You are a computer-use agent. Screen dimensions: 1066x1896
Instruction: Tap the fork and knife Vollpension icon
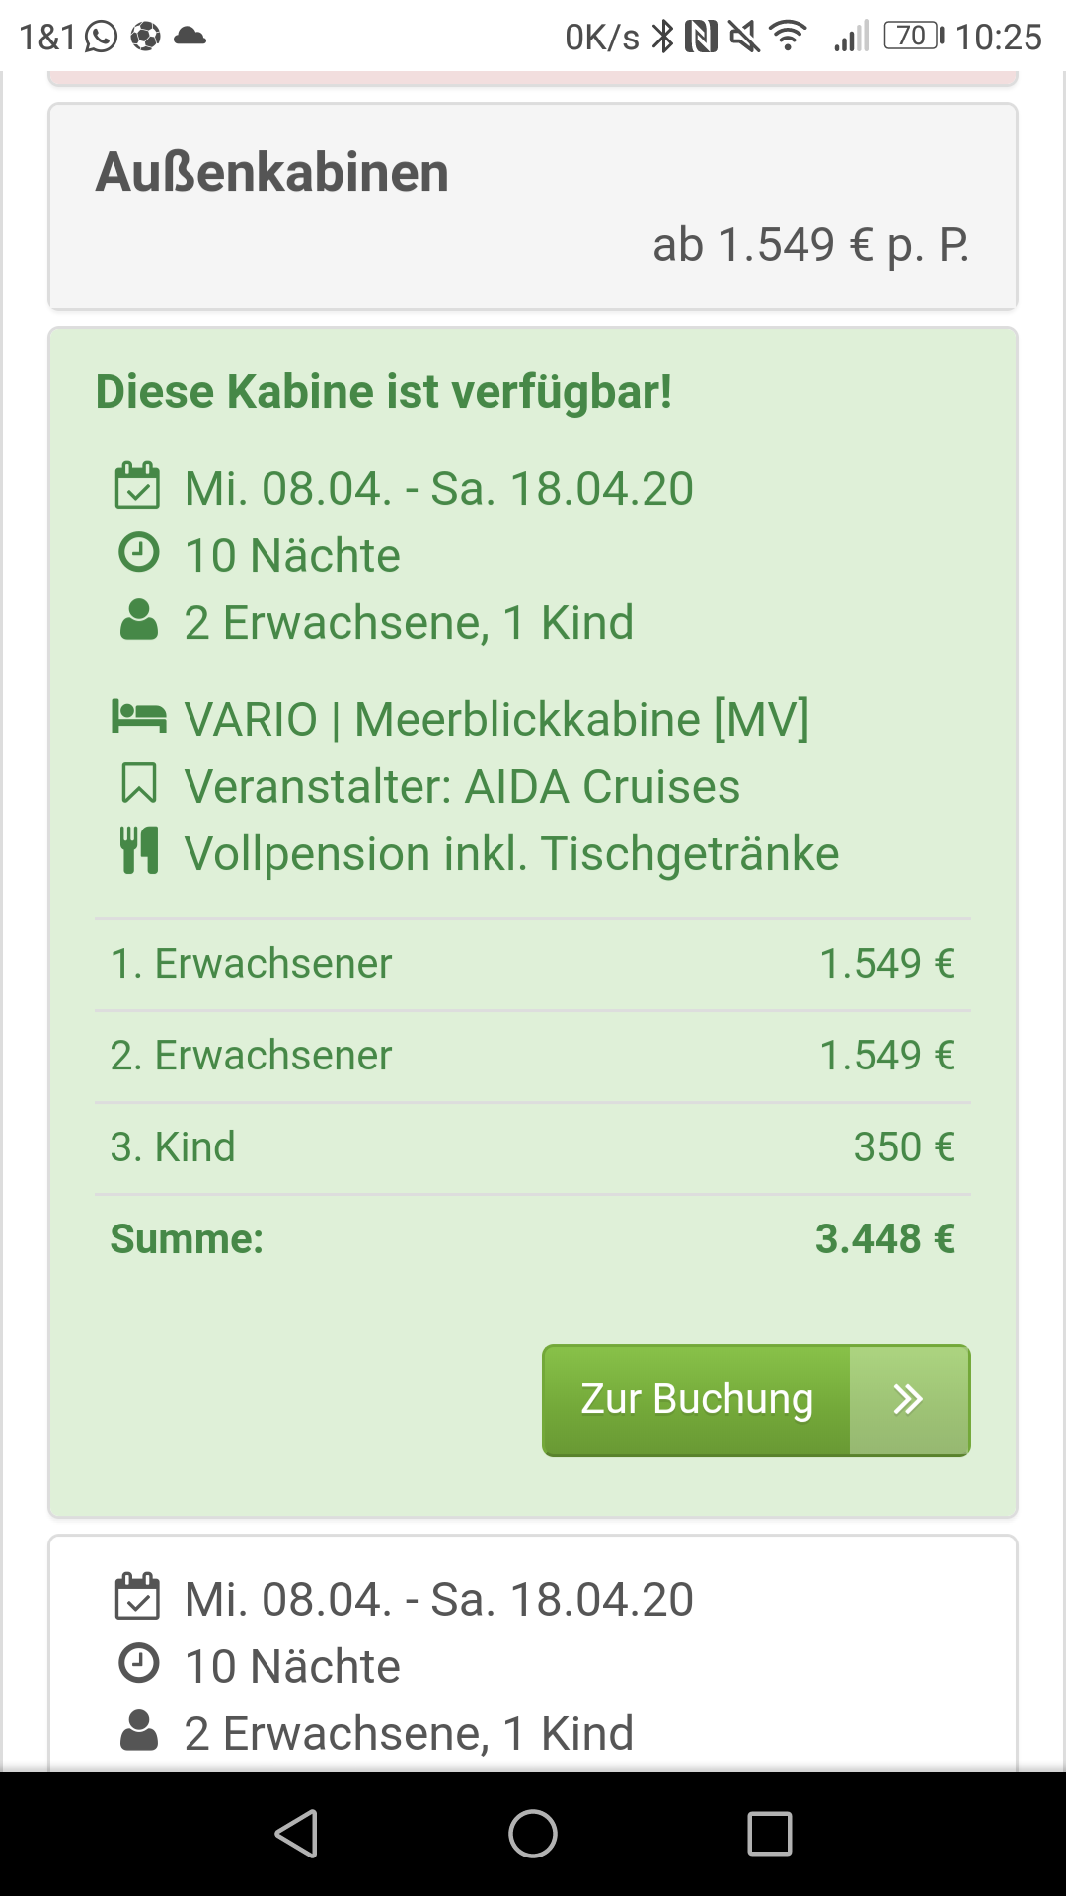(x=138, y=851)
